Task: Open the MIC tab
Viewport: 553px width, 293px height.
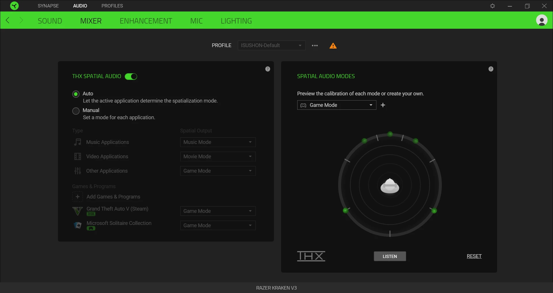Action: point(196,21)
